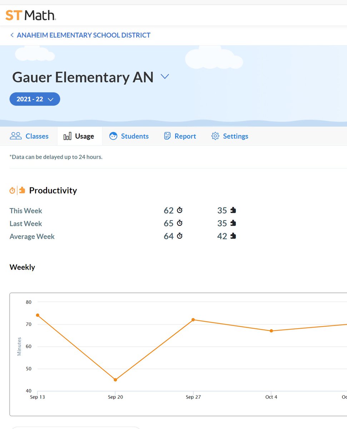Click the Oct 4 data point on chart
The image size is (347, 429).
coord(271,331)
